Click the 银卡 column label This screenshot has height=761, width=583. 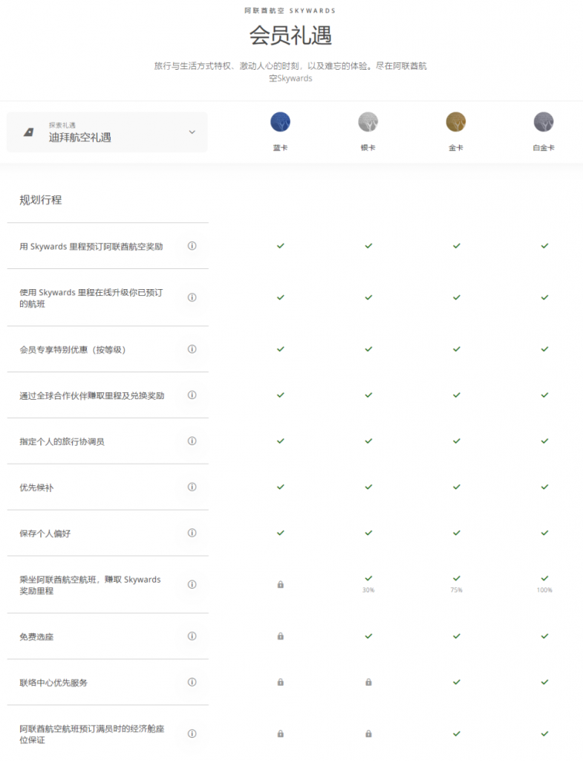[x=368, y=148]
